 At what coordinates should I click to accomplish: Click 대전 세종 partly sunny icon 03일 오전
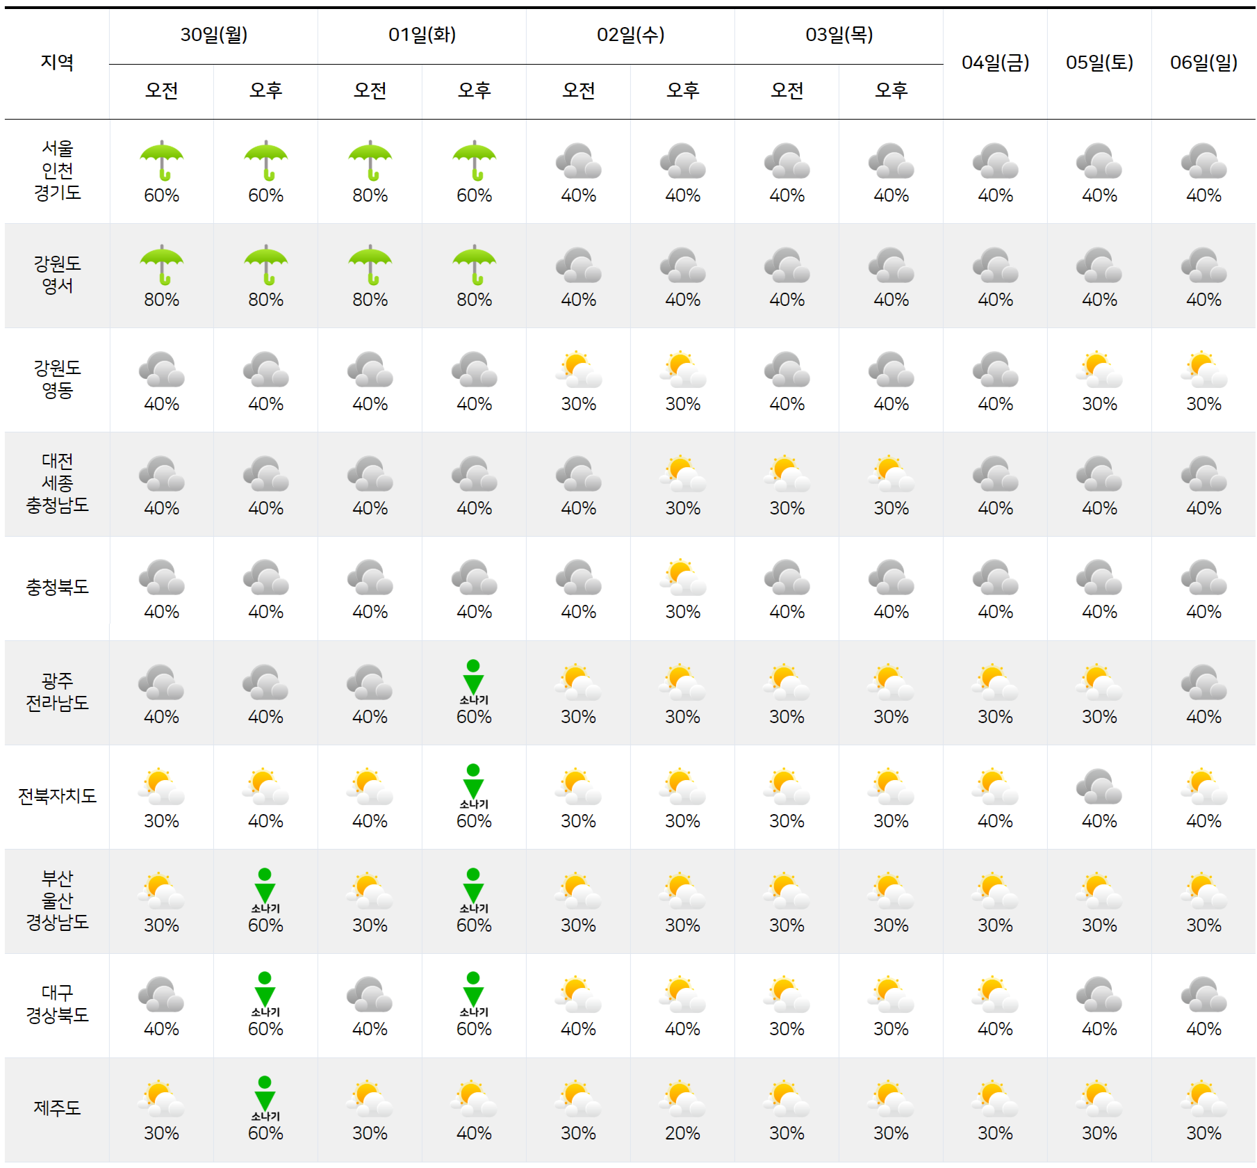tap(787, 473)
